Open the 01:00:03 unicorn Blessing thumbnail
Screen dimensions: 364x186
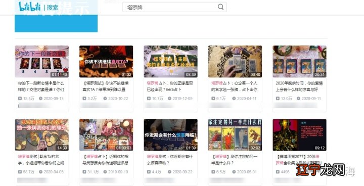click(106, 135)
